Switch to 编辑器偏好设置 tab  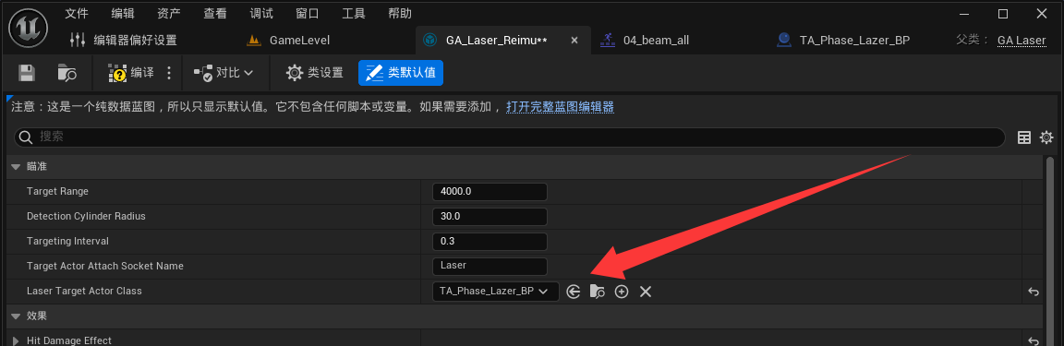(x=124, y=40)
